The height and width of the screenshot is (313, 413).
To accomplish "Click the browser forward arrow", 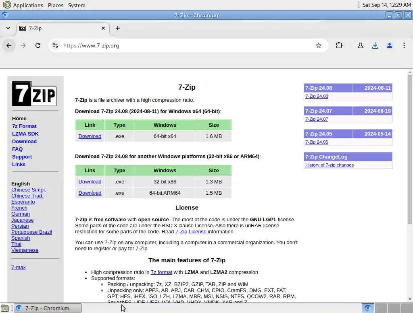I will 23,45.
